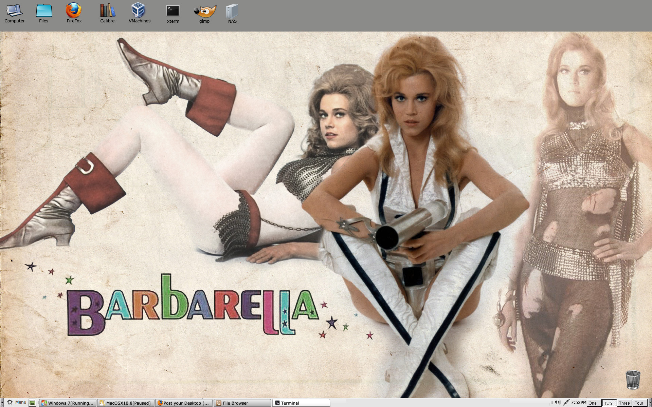Open the VMachines VirtualBox icon

(139, 14)
